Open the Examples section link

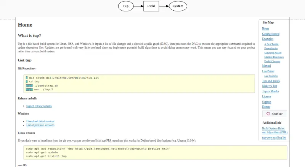268,39
